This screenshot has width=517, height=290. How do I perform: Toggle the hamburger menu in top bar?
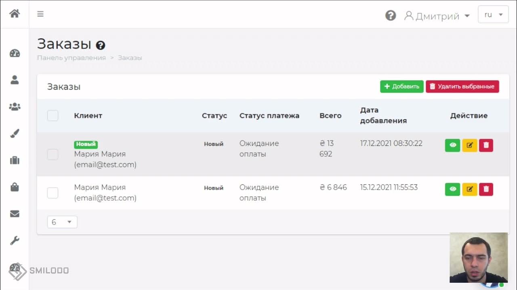(x=40, y=14)
